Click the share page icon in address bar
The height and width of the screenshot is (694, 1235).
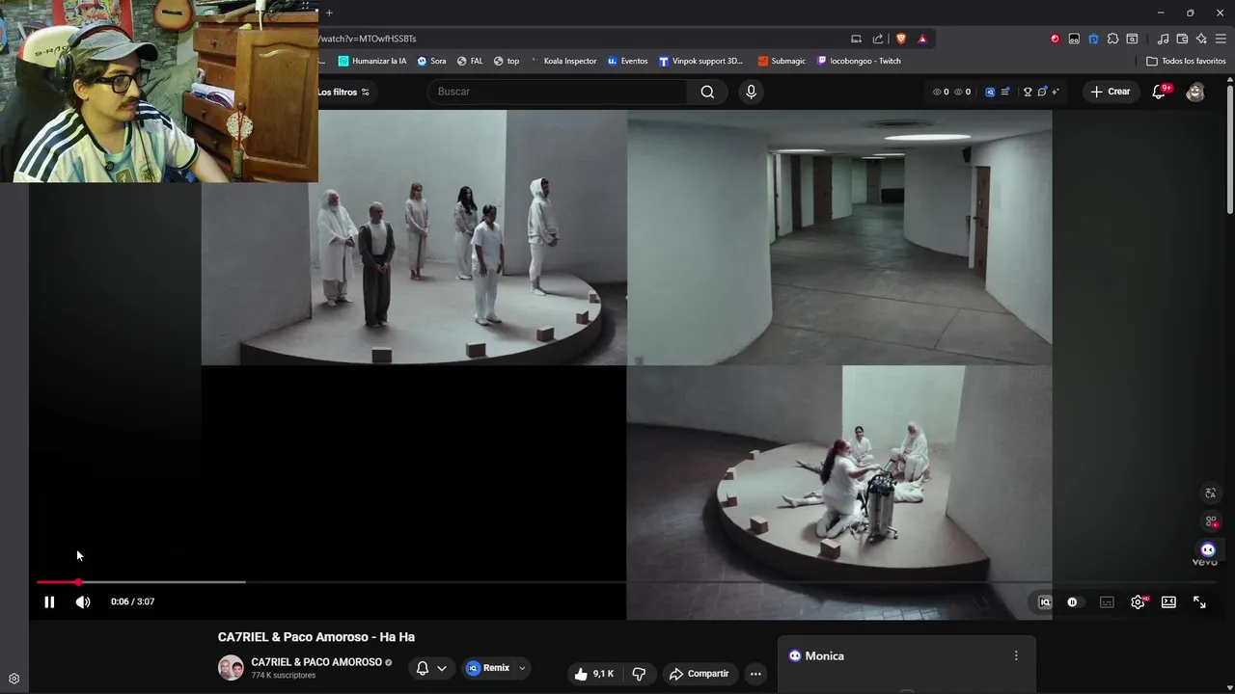878,39
